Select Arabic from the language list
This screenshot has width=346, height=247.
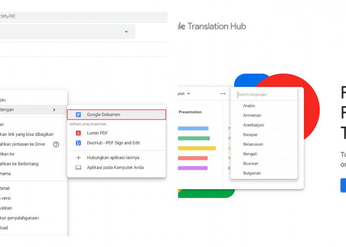tap(249, 106)
